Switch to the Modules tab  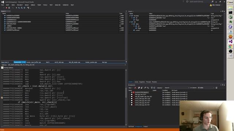point(154,82)
